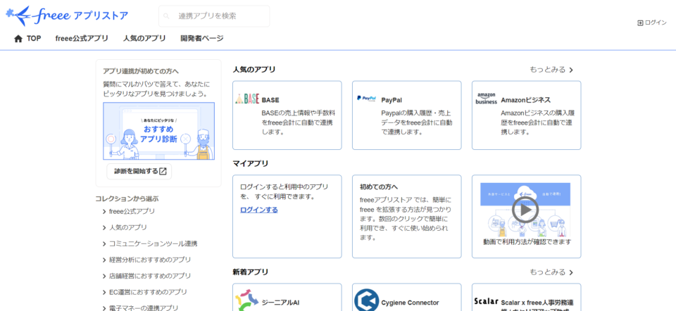This screenshot has height=311, width=676.
Task: Click the ログインする link in マイアプリ
Action: click(x=259, y=210)
